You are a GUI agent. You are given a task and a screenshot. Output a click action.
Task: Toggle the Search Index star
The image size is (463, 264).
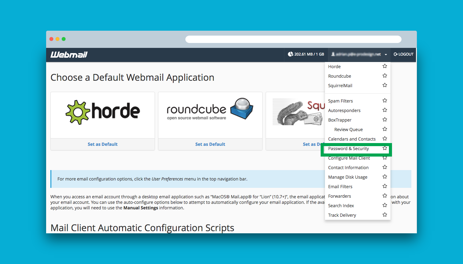pyautogui.click(x=385, y=205)
